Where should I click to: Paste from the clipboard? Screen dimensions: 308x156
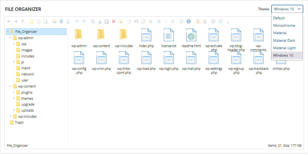click(107, 21)
